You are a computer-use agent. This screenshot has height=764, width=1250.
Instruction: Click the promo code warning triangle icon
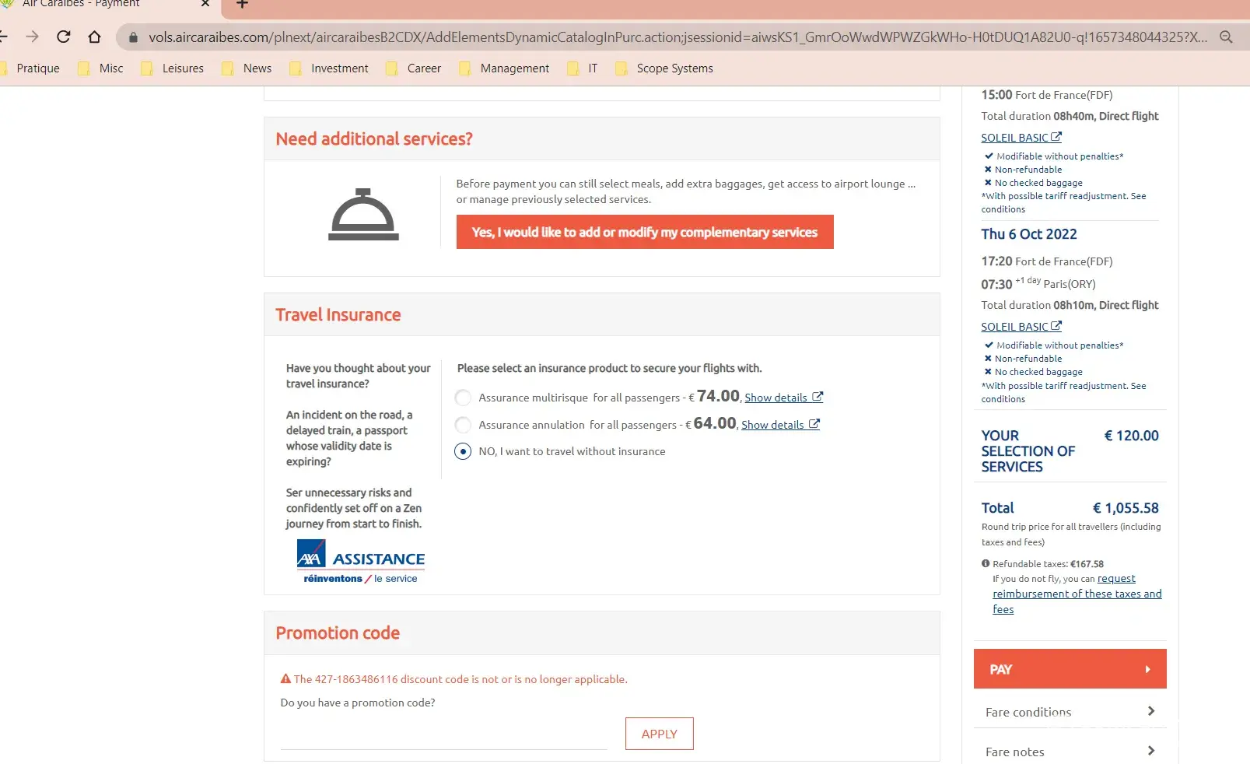click(x=285, y=679)
